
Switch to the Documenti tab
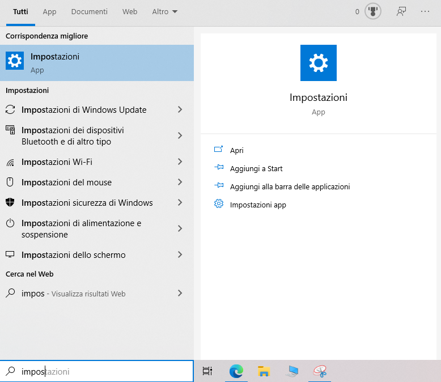pos(89,11)
